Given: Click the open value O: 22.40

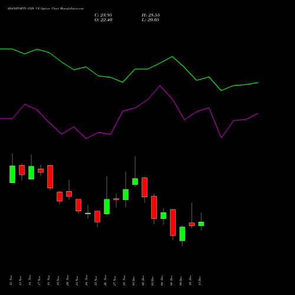Looking at the screenshot, I should click(x=103, y=20).
